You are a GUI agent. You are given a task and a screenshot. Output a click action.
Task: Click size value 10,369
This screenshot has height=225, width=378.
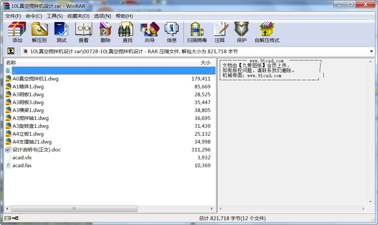202,165
